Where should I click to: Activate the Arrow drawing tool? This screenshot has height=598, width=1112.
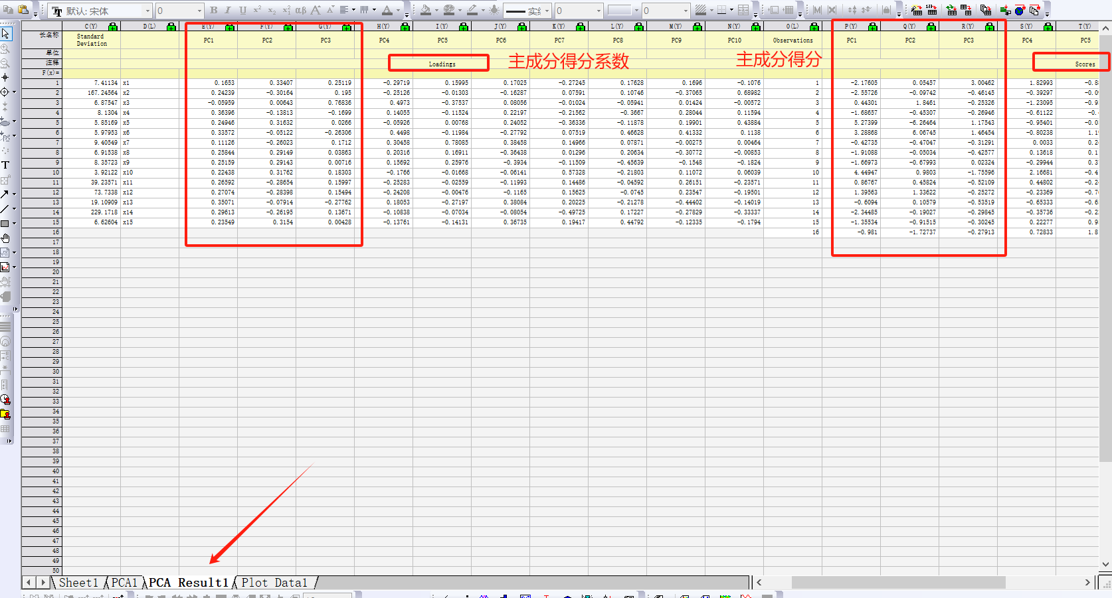(x=5, y=194)
